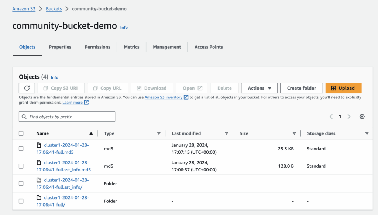Click the external link icon beside Learn more
This screenshot has height=215, width=378.
pyautogui.click(x=86, y=103)
